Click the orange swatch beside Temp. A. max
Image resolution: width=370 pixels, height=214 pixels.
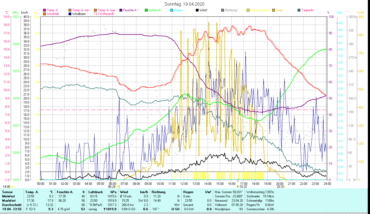[95, 10]
